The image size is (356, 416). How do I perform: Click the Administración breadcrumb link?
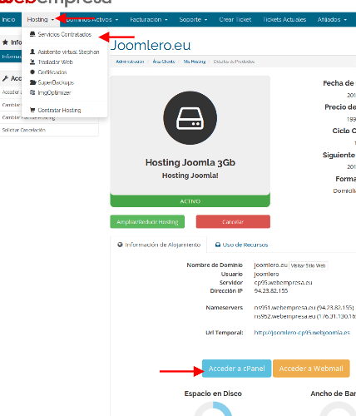130,62
